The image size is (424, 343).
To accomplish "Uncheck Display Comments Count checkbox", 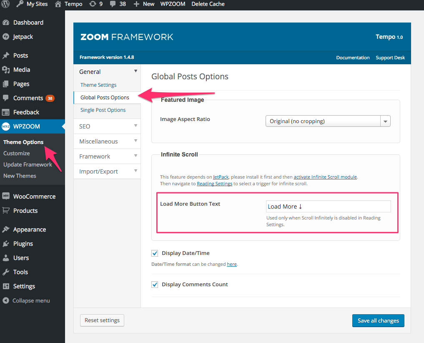I will click(x=155, y=285).
